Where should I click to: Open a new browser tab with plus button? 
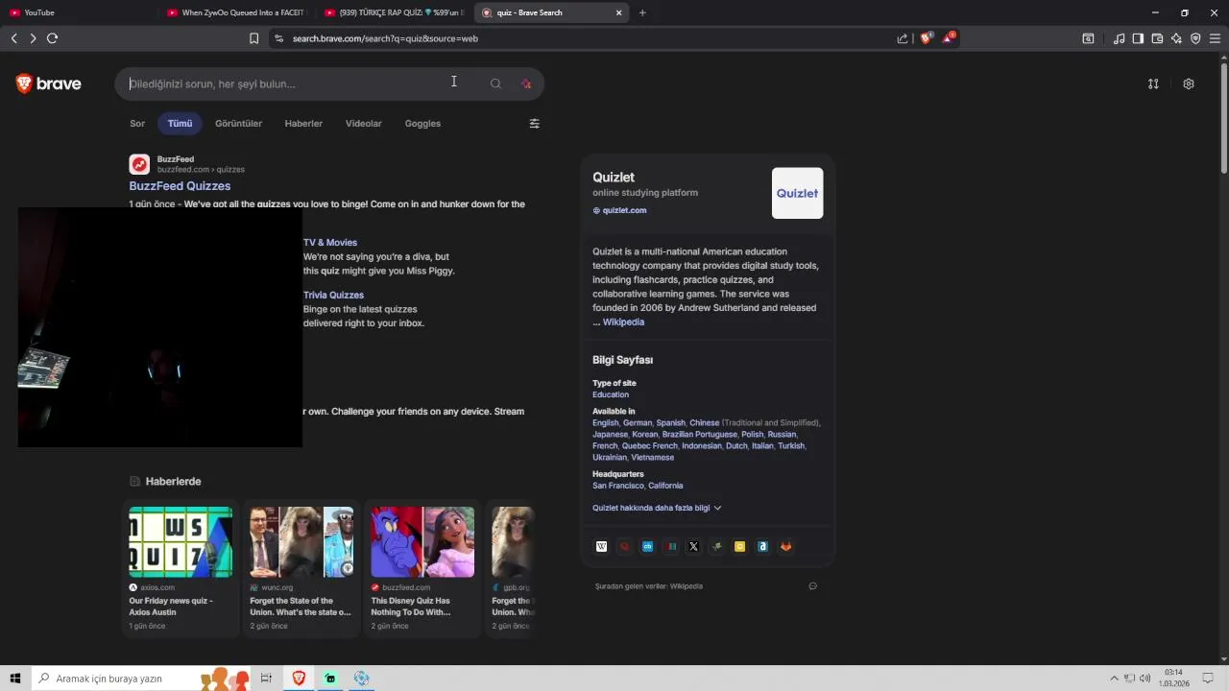pyautogui.click(x=642, y=12)
